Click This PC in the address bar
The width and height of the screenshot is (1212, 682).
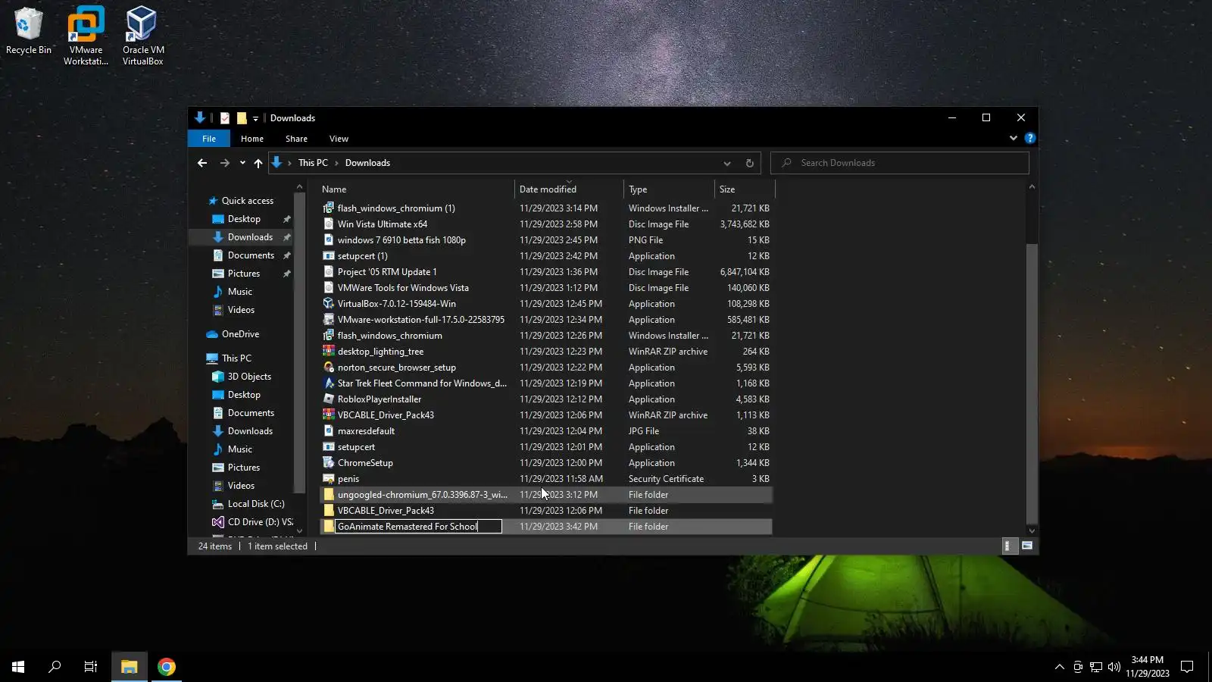(x=313, y=163)
